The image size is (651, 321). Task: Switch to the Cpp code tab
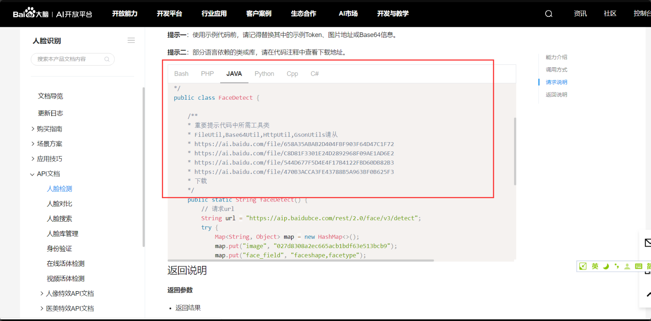(x=292, y=74)
